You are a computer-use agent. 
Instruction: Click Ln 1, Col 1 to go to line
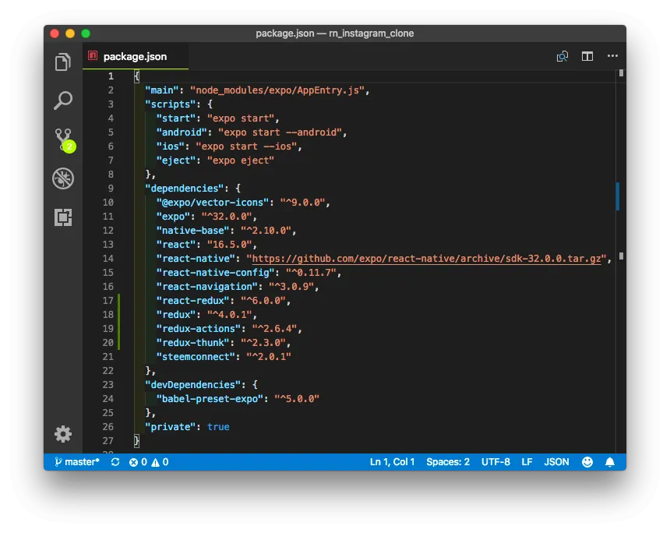tap(392, 462)
